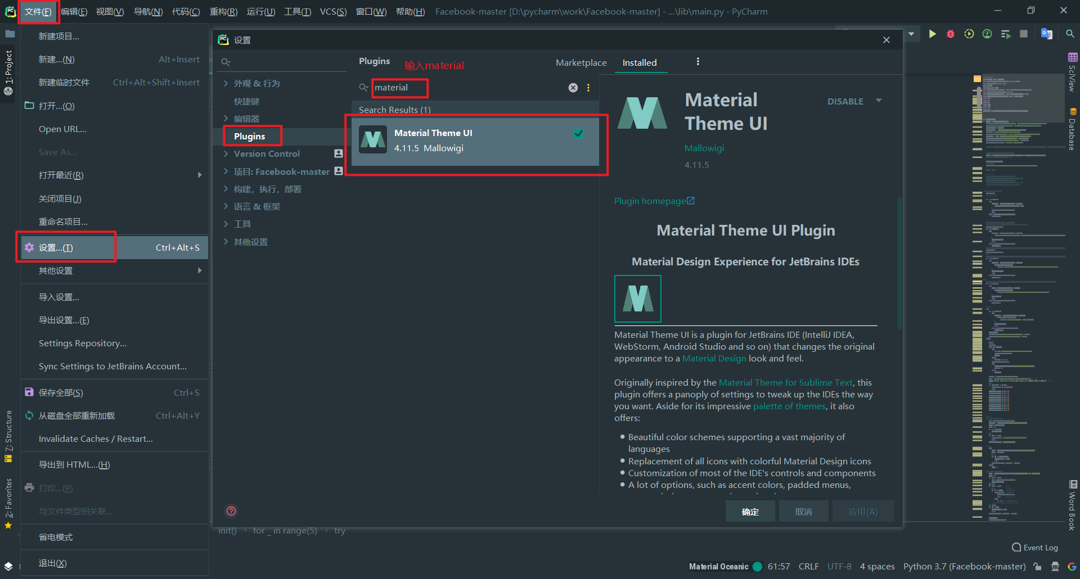Viewport: 1080px width, 579px height.
Task: Open the palette of themes link
Action: point(789,406)
